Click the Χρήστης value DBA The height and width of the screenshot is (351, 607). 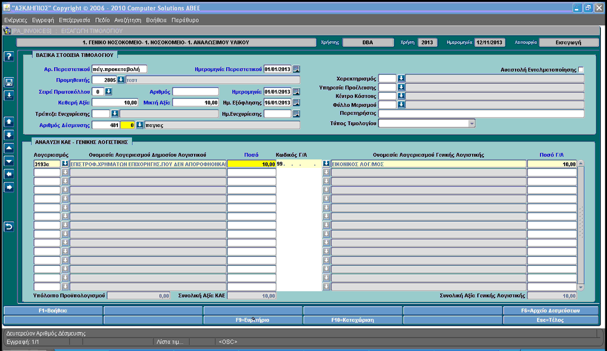pyautogui.click(x=368, y=42)
